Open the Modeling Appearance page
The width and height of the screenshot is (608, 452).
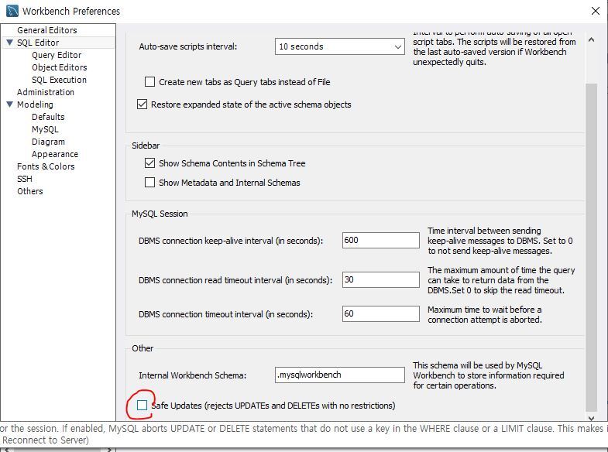(55, 154)
